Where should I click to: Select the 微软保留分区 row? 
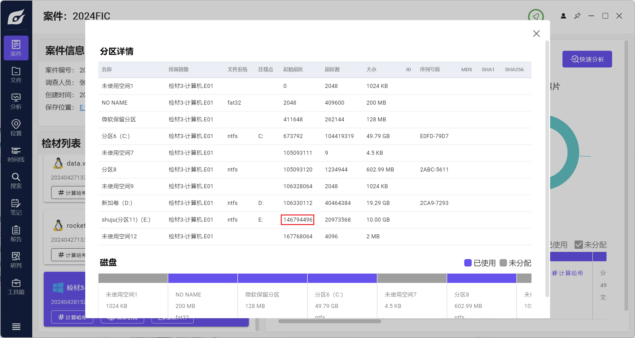click(x=315, y=119)
